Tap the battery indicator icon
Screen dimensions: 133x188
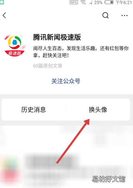(x=109, y=2)
